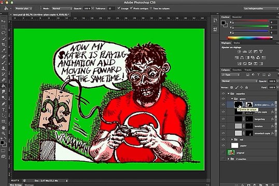Show the original layer

click(223, 152)
